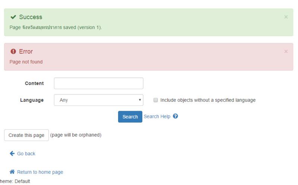This screenshot has height=185, width=298.
Task: Enable Include objects without a specified language
Action: click(155, 100)
